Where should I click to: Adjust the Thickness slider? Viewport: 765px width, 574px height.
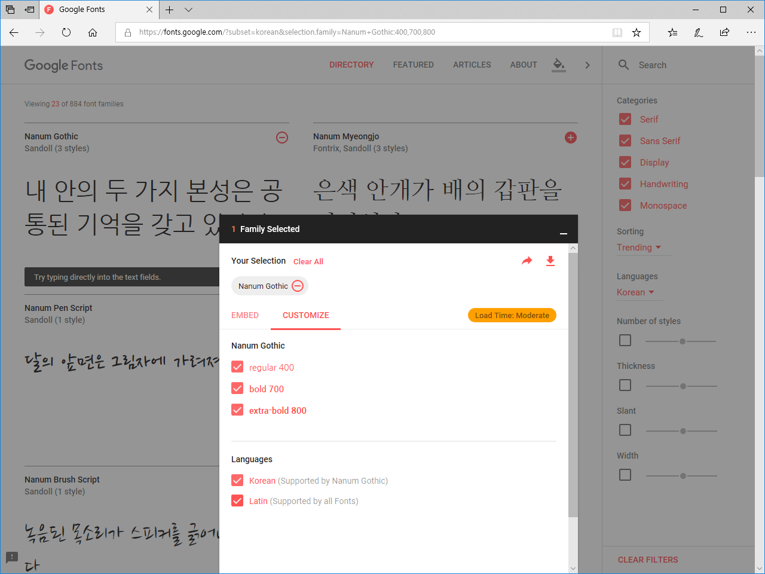(681, 386)
